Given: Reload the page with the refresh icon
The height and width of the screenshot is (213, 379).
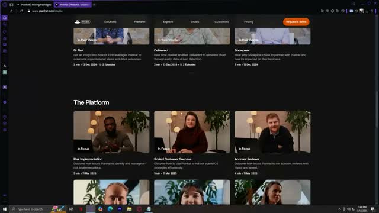Looking at the screenshot, I should click(21, 11).
